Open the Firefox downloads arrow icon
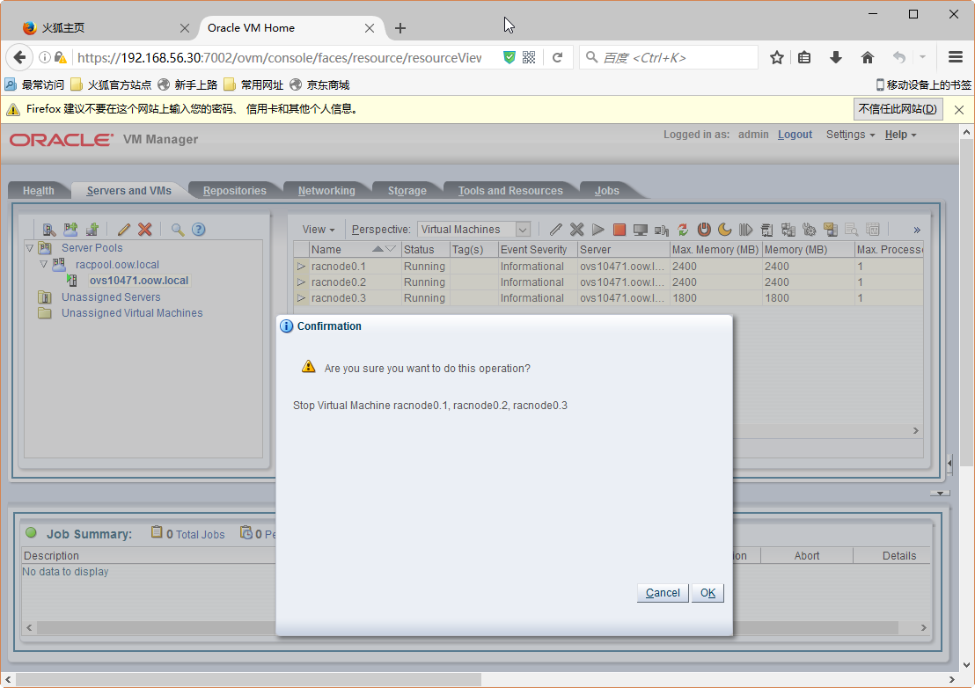 836,58
